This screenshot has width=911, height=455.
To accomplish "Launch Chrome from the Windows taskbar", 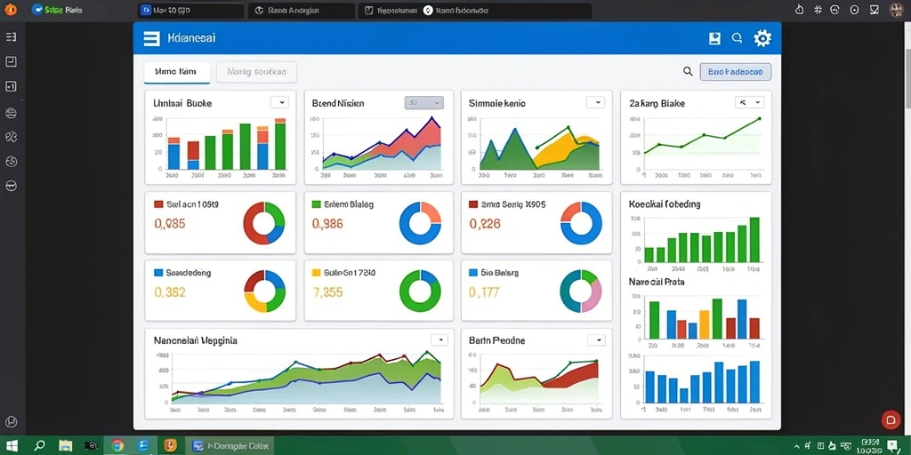I will click(117, 446).
